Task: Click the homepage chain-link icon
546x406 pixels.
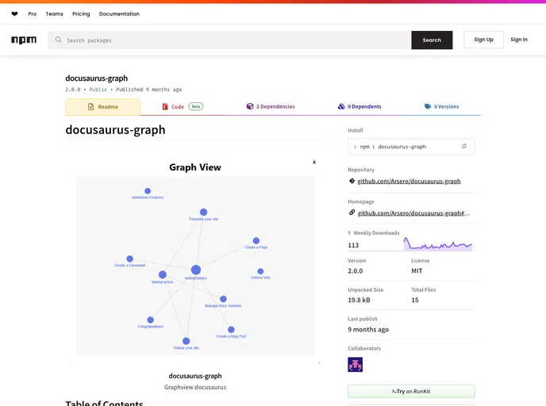Action: pyautogui.click(x=352, y=213)
